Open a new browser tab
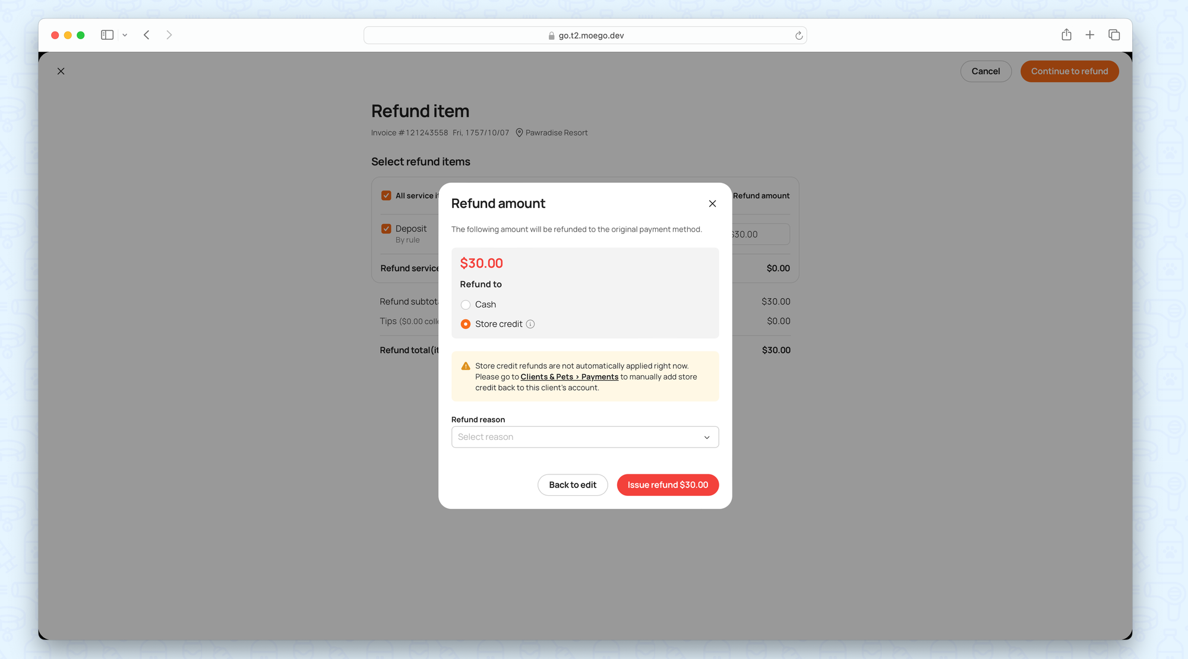1188x659 pixels. tap(1090, 35)
